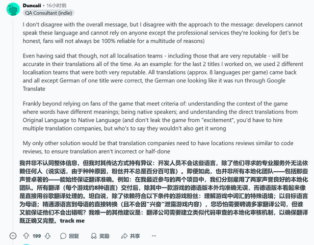
Task: Open the Duncaii username link
Action: [32, 5]
